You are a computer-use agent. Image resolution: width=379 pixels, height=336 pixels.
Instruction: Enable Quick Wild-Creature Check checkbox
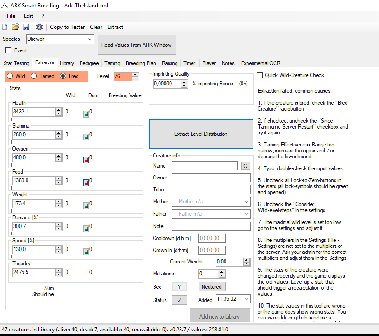tap(259, 75)
